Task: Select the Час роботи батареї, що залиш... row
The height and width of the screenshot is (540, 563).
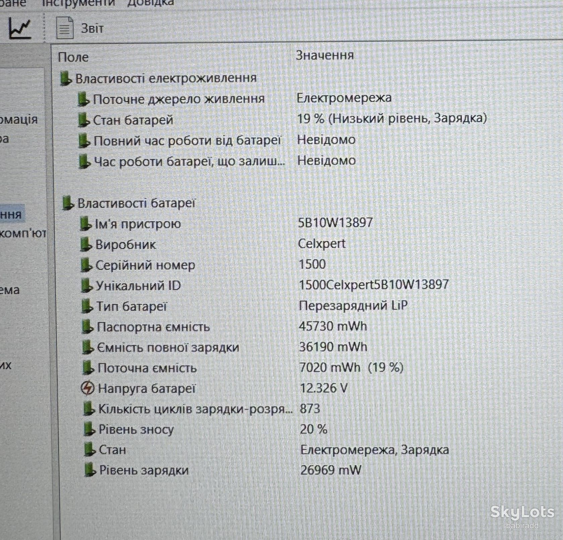Action: [x=189, y=162]
